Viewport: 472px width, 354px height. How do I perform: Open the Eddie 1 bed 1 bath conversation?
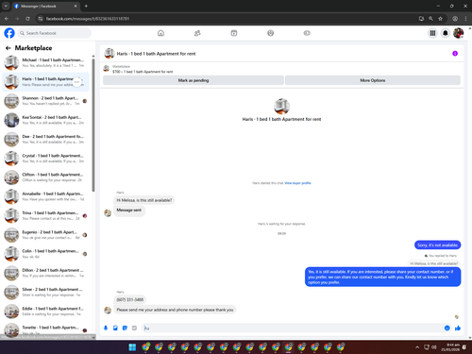click(x=45, y=312)
